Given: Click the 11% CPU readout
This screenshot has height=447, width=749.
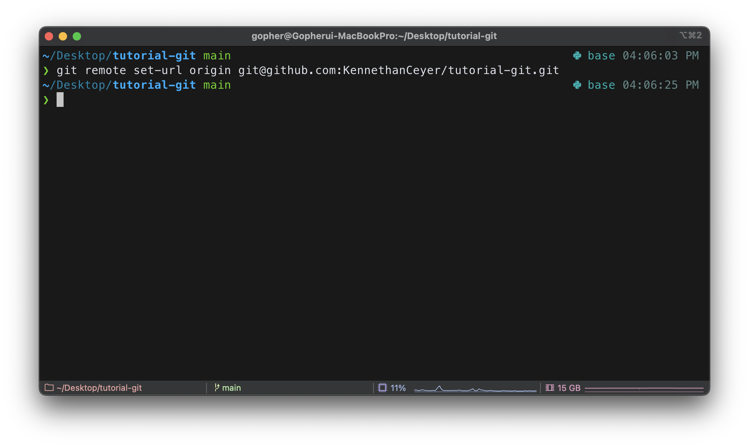Looking at the screenshot, I should tap(398, 388).
